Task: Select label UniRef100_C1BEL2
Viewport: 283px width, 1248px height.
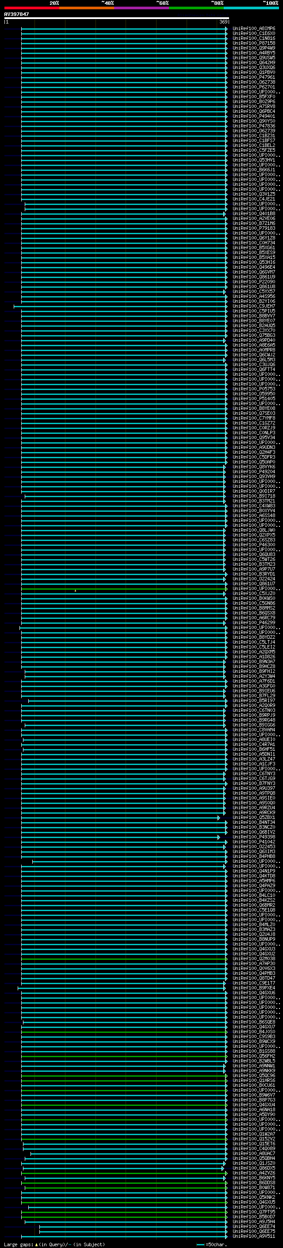Action: coord(253,145)
